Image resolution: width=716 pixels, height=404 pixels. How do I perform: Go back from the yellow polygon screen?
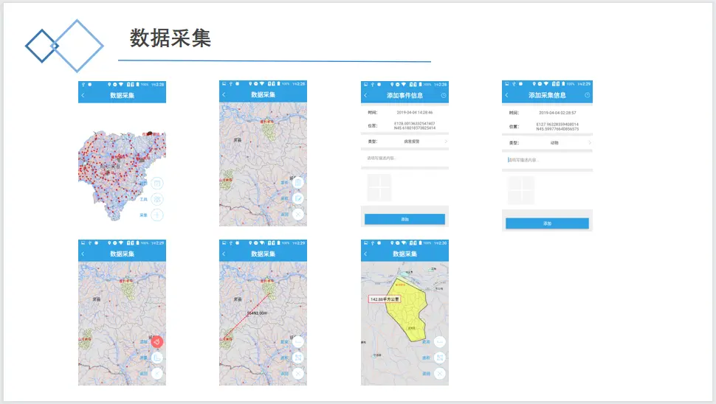click(x=365, y=254)
